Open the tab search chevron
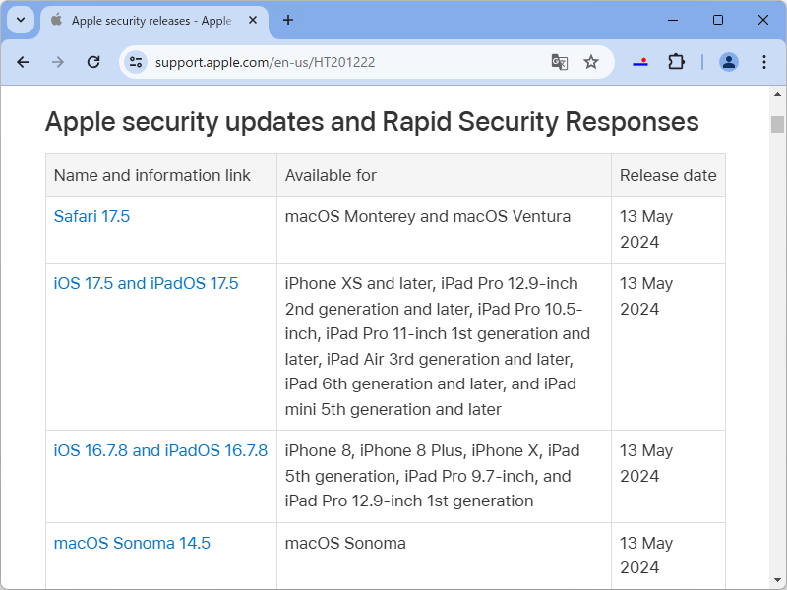787x590 pixels. tap(19, 20)
